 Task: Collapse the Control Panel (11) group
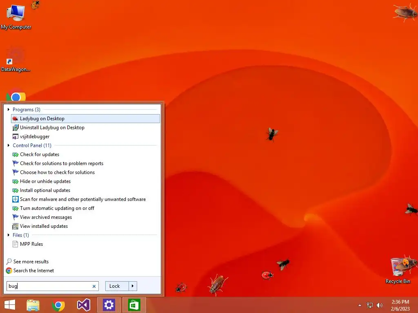coord(9,145)
